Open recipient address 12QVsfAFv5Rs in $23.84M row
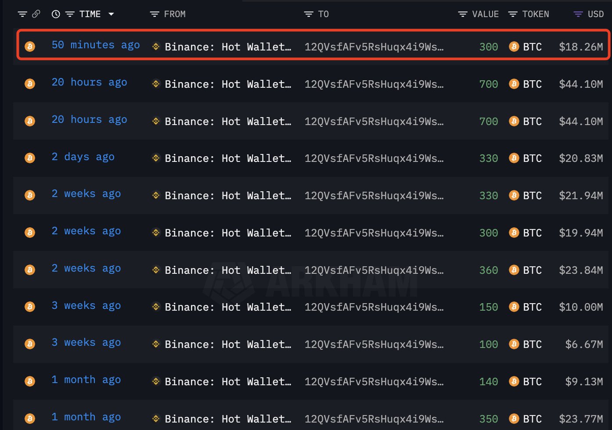This screenshot has width=612, height=430. tap(374, 270)
